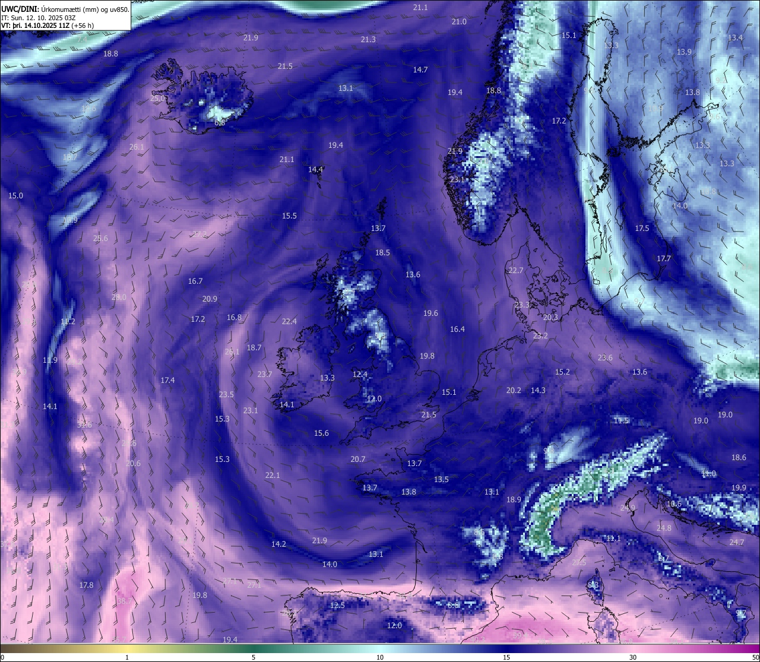The image size is (760, 662).
Task: Select the 17.5 value label
Action: (642, 228)
